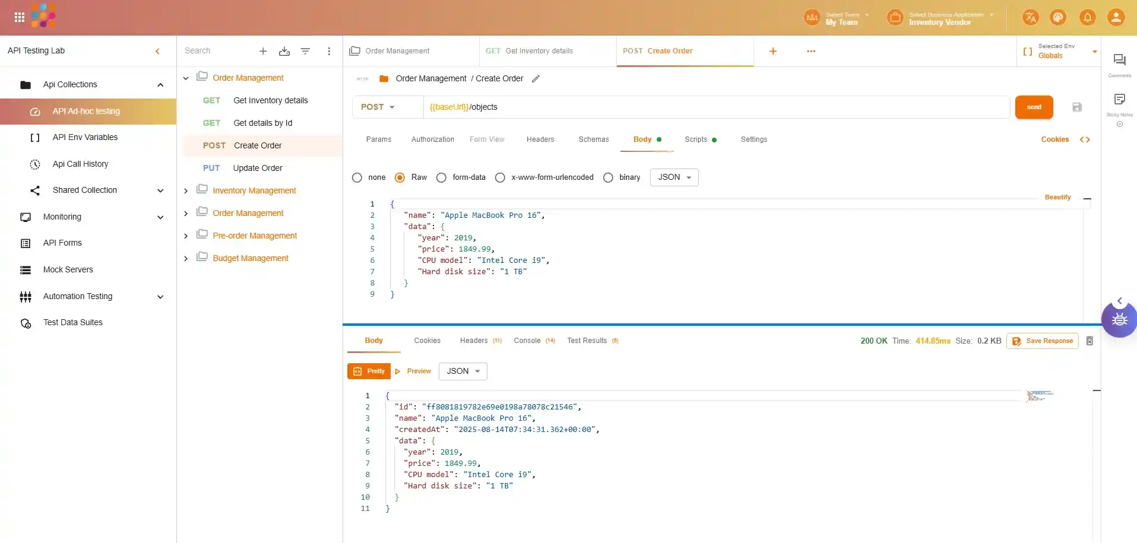Click the edit pencil next to Create Order
Screen dimensions: 1137x543
[536, 79]
